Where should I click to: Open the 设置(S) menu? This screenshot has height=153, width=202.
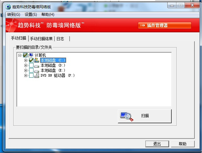[31, 15]
